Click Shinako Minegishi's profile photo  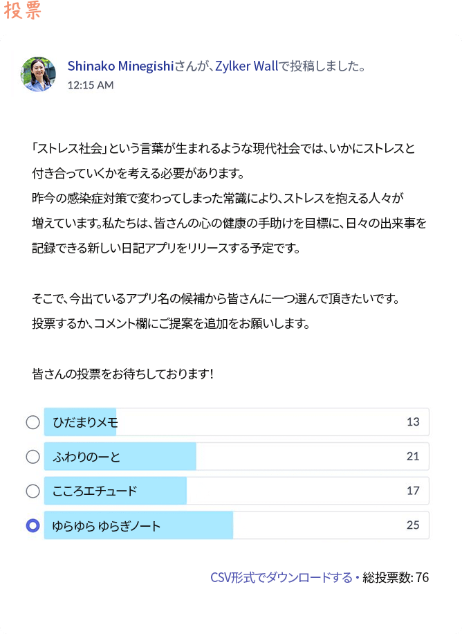[x=39, y=74]
